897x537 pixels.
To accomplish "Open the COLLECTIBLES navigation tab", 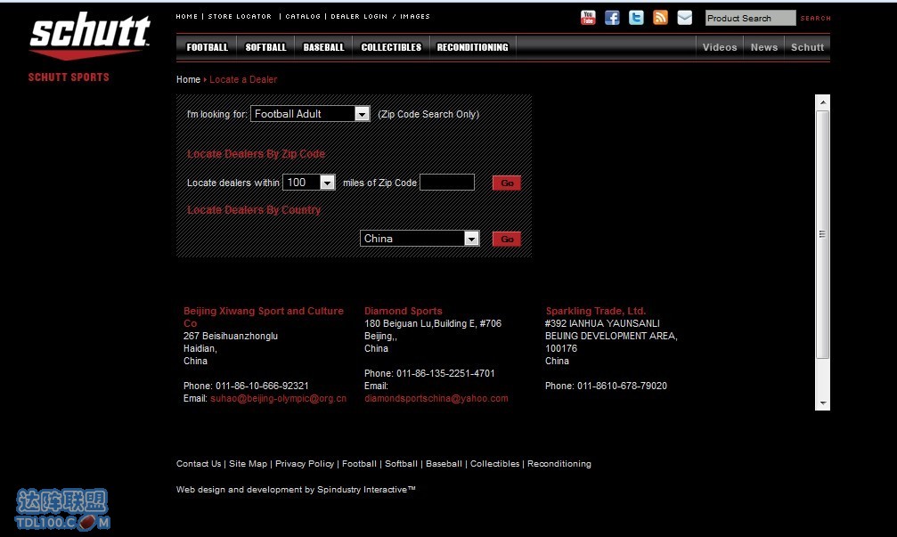I will point(391,47).
